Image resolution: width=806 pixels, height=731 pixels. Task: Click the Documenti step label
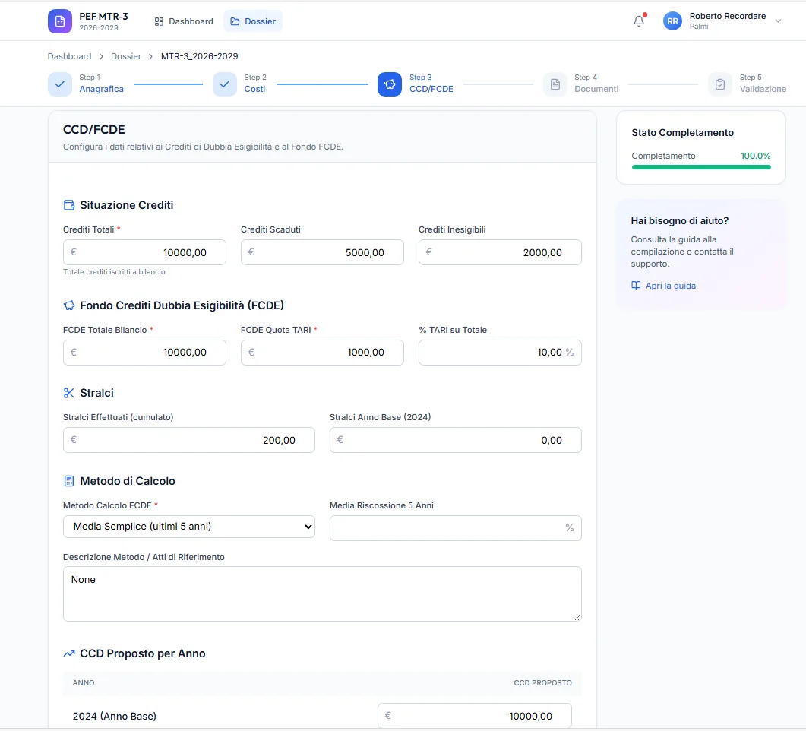(596, 89)
